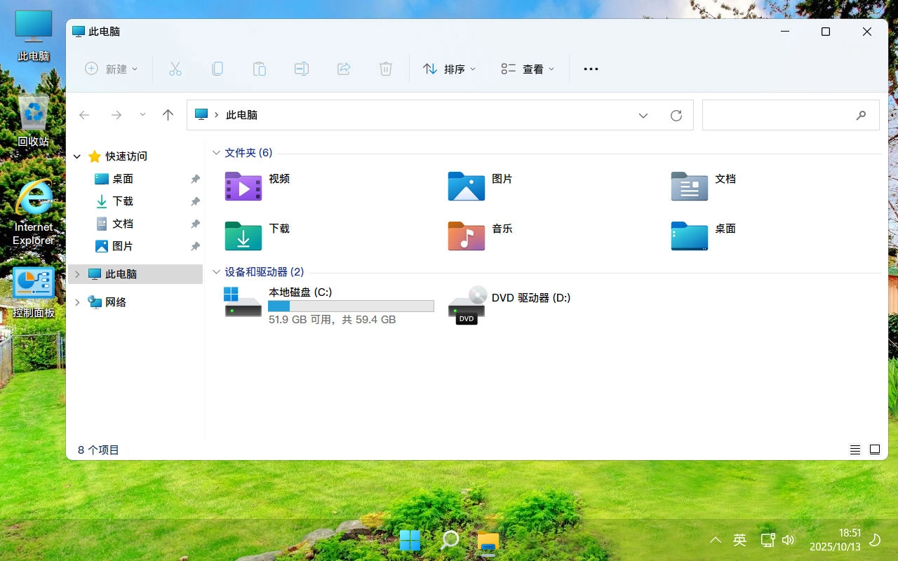This screenshot has width=898, height=561.
Task: Go up one level with the up arrow
Action: click(168, 114)
